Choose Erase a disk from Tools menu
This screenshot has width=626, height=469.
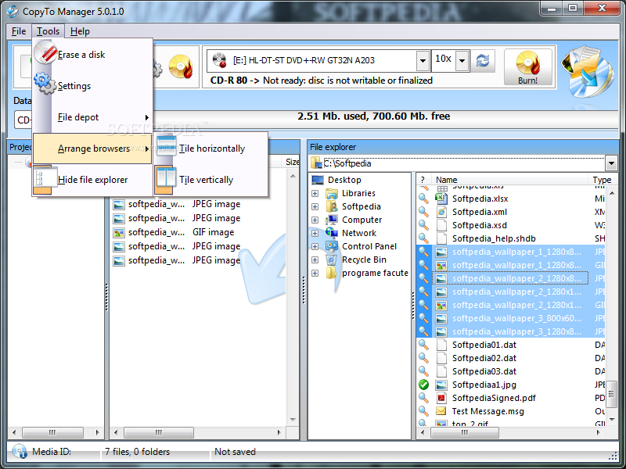coord(92,55)
